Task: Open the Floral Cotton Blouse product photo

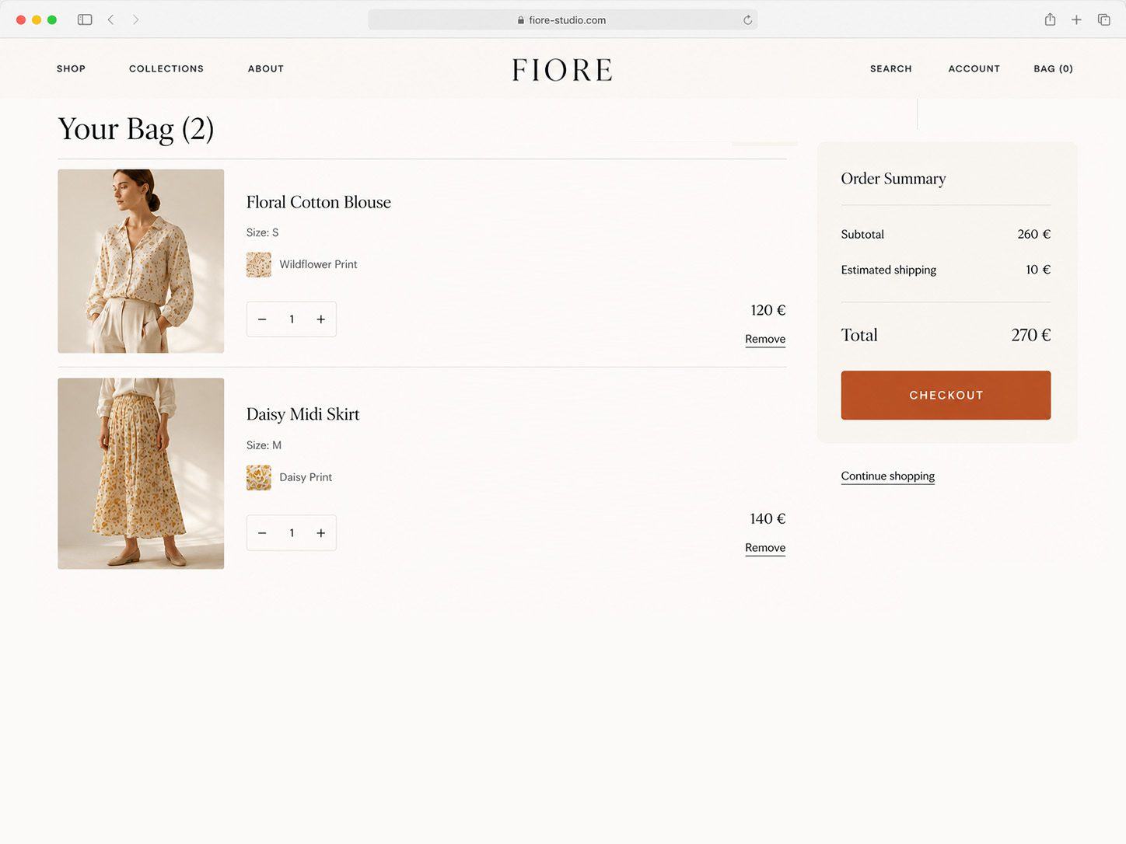Action: pos(141,261)
